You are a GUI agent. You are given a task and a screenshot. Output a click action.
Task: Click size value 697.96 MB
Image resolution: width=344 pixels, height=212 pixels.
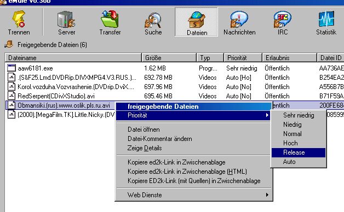[158, 87]
